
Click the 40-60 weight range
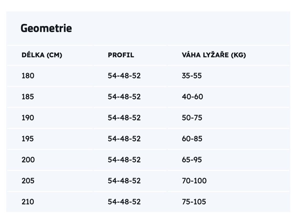(192, 97)
